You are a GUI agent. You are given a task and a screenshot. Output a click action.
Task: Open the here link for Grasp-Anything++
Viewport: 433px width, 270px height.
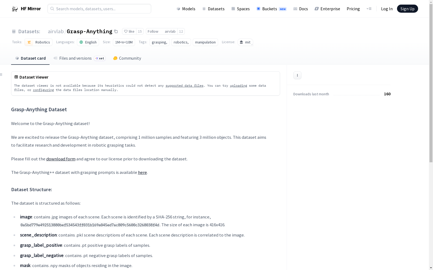(x=142, y=172)
